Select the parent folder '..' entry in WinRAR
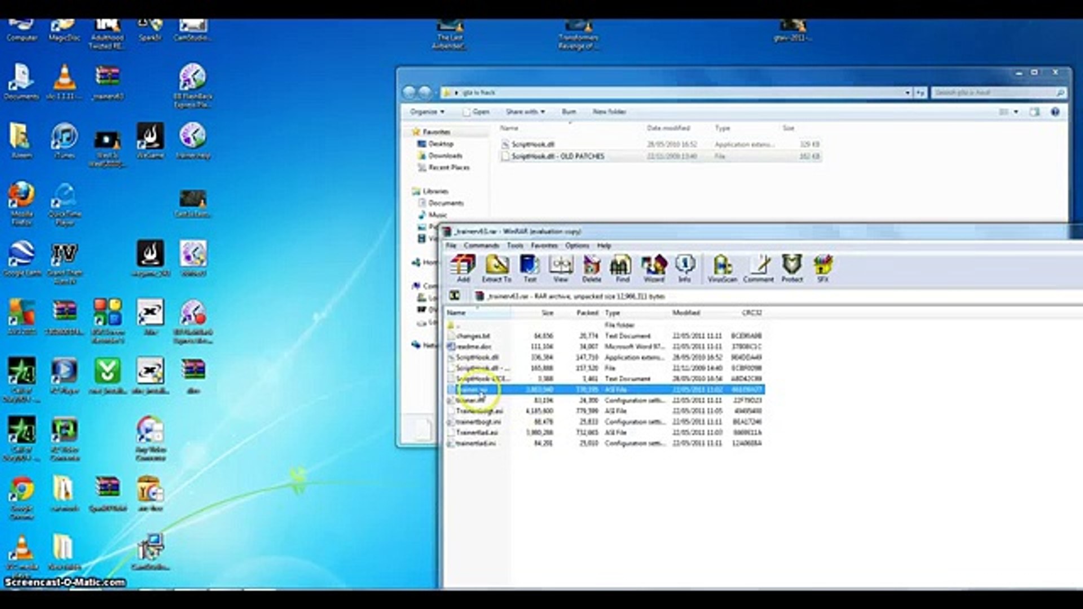The width and height of the screenshot is (1083, 609). (x=605, y=325)
